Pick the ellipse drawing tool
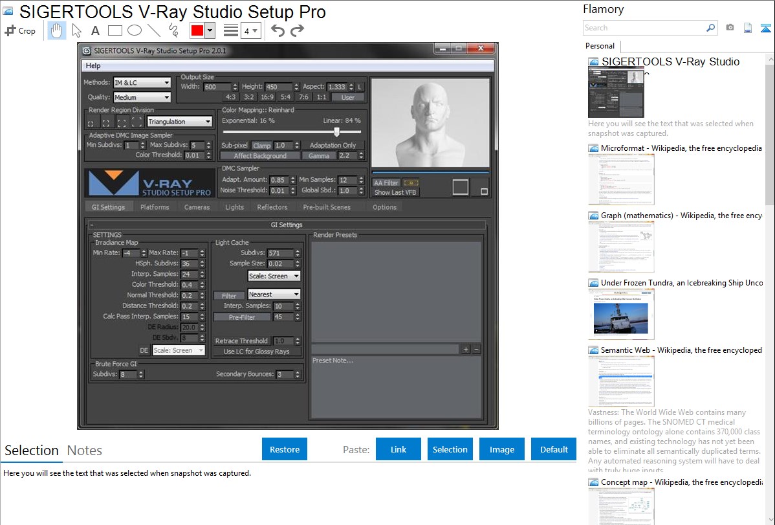 pyautogui.click(x=135, y=30)
